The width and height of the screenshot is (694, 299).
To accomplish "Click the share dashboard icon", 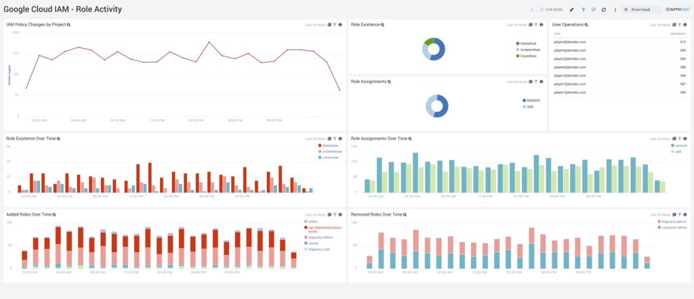I will [x=594, y=9].
